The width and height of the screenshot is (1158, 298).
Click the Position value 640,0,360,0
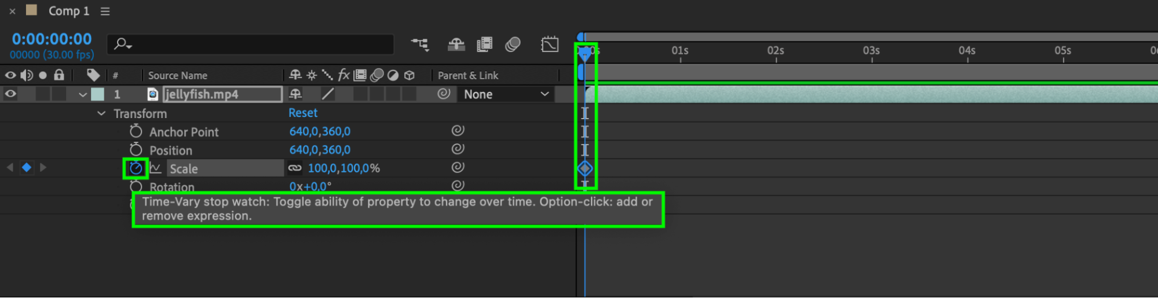point(320,150)
